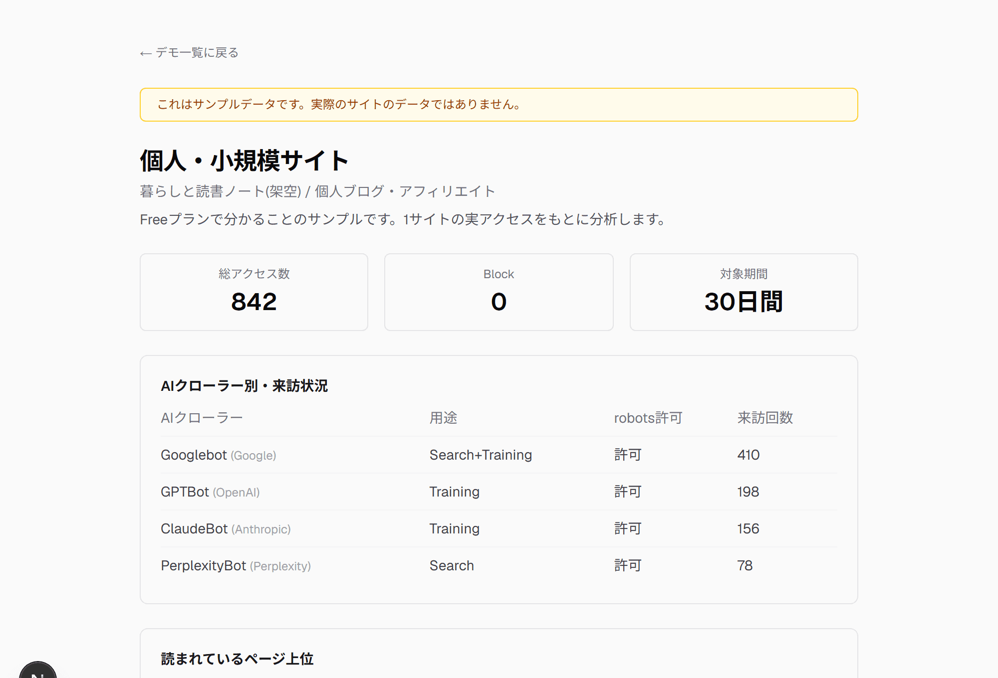
Task: Click the robots許可 column header
Action: [x=648, y=418]
